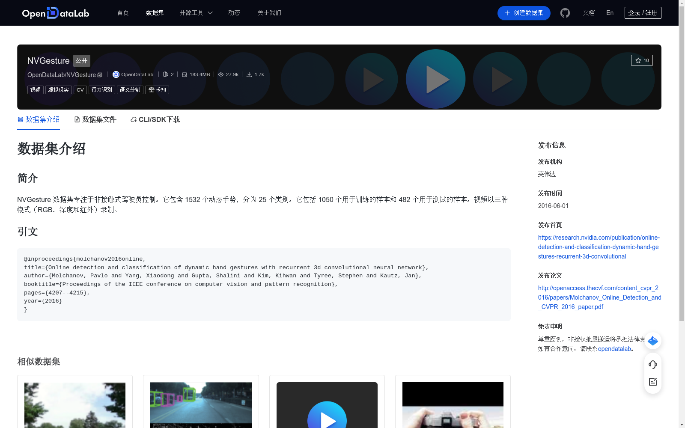Click the file count icon showing 2
Viewport: 685px width, 428px height.
tap(166, 74)
